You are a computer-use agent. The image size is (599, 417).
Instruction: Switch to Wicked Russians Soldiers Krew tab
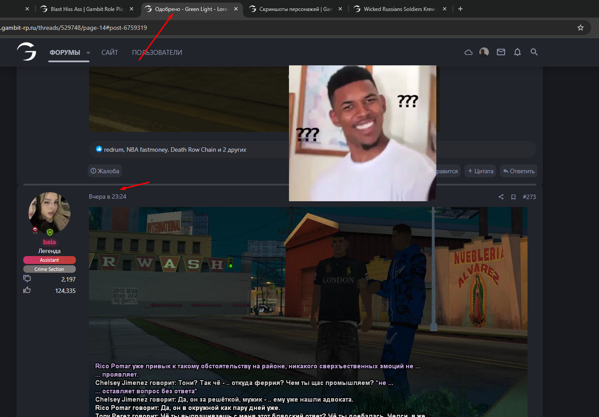pos(399,9)
